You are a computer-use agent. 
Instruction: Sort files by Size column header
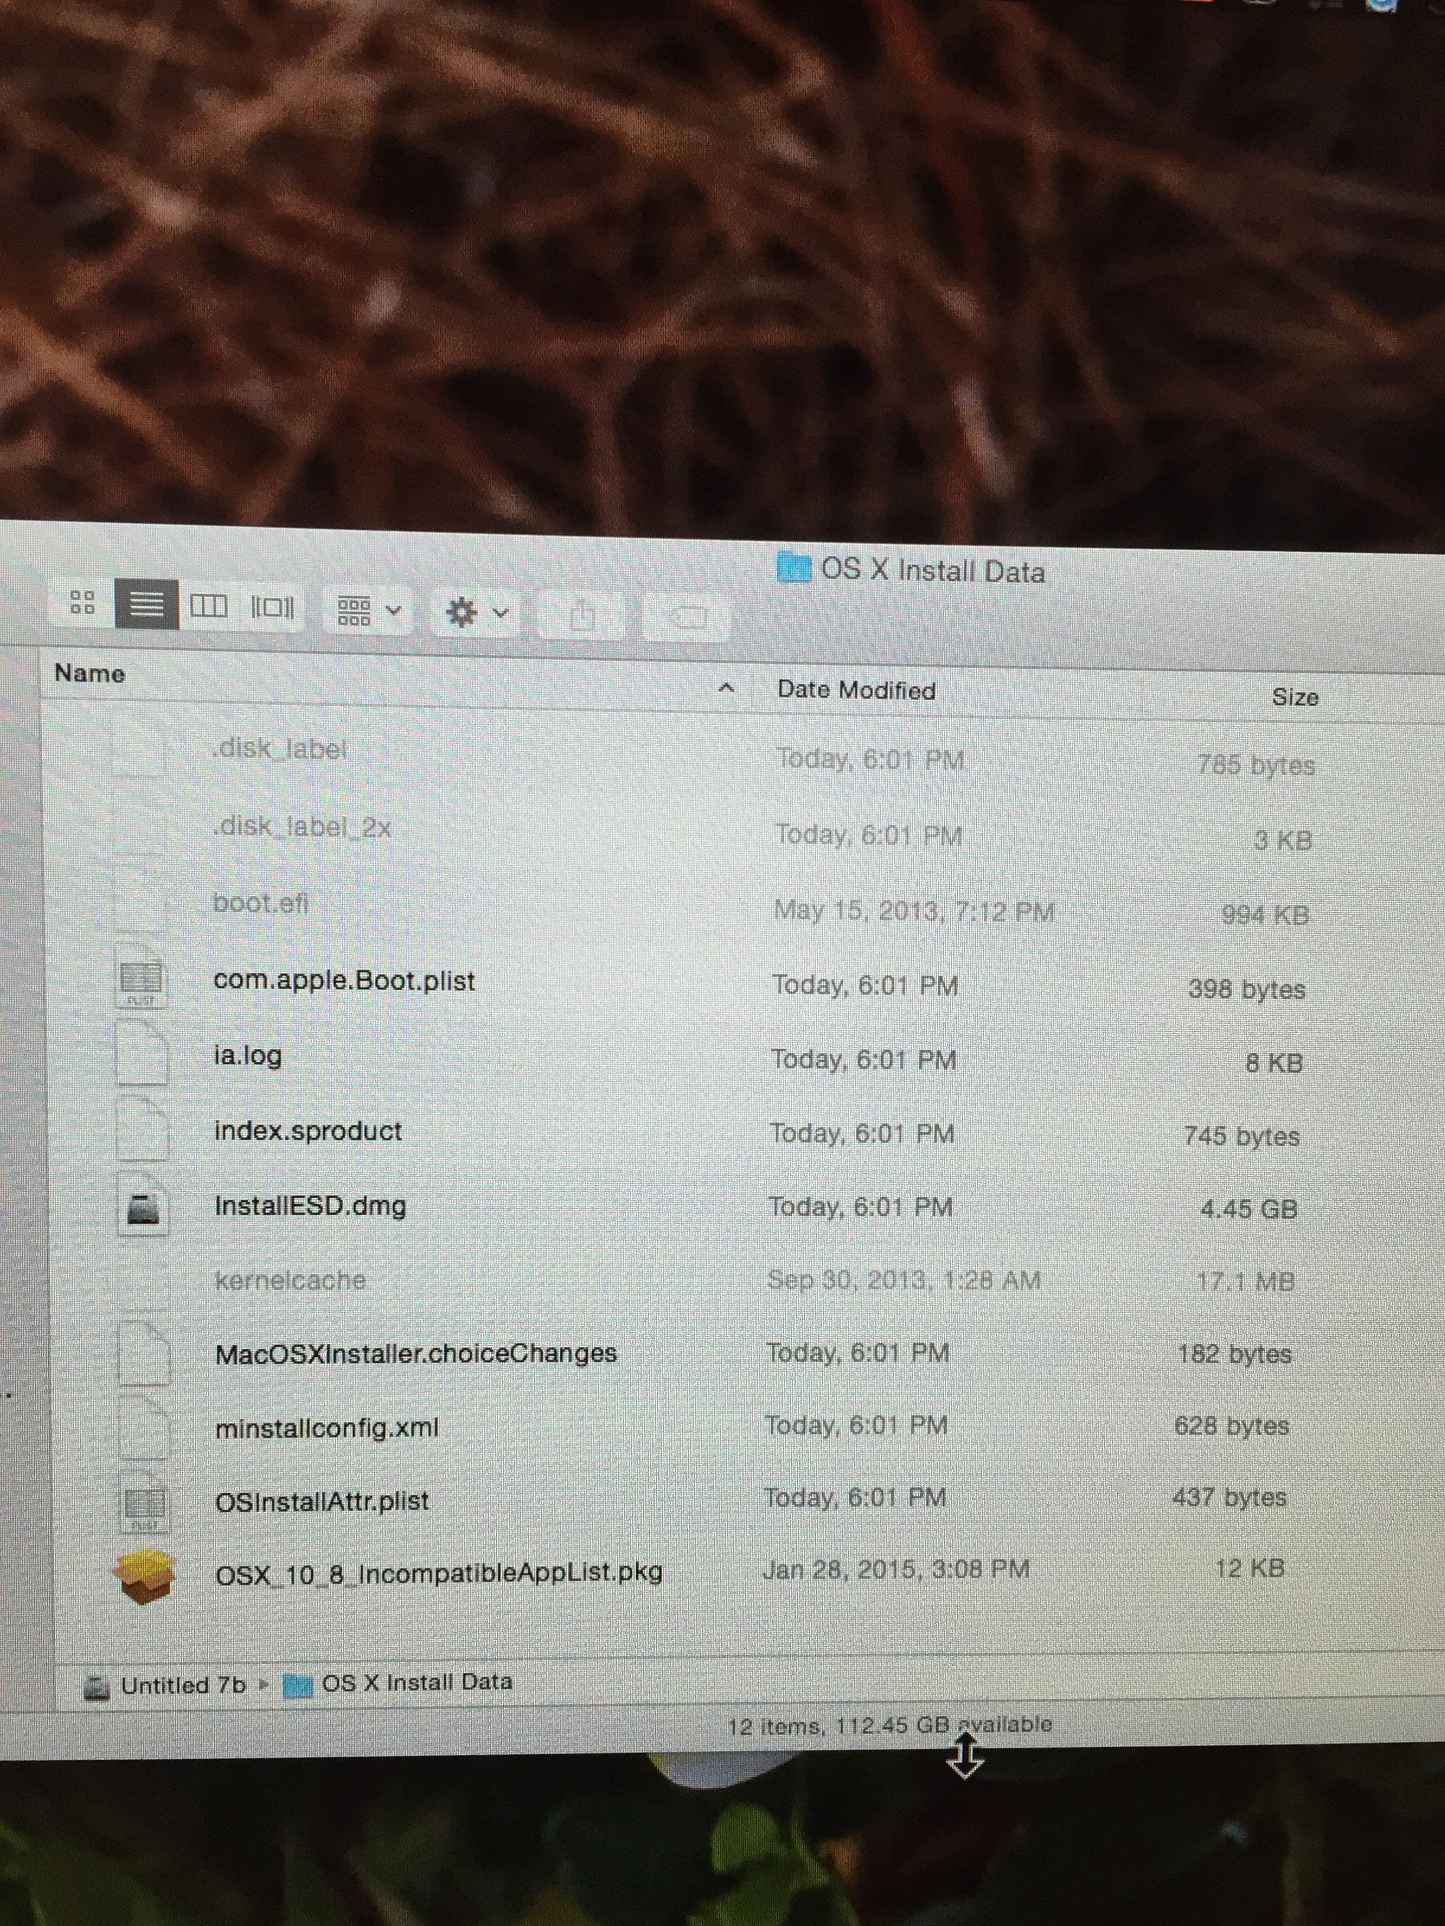pyautogui.click(x=1295, y=697)
